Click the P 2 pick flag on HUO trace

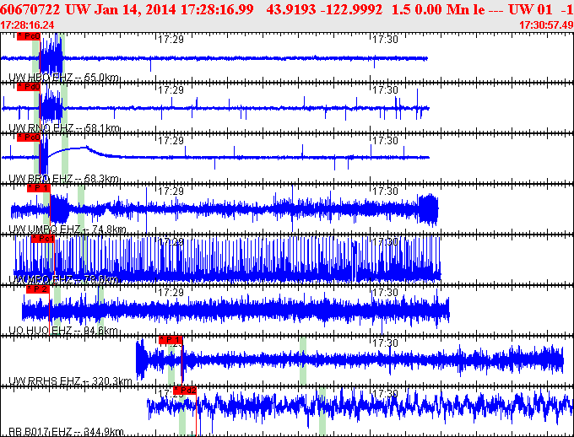point(38,289)
